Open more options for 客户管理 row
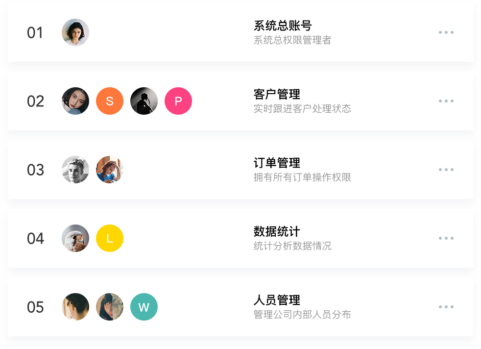Viewport: 481px width, 349px height. [x=446, y=101]
